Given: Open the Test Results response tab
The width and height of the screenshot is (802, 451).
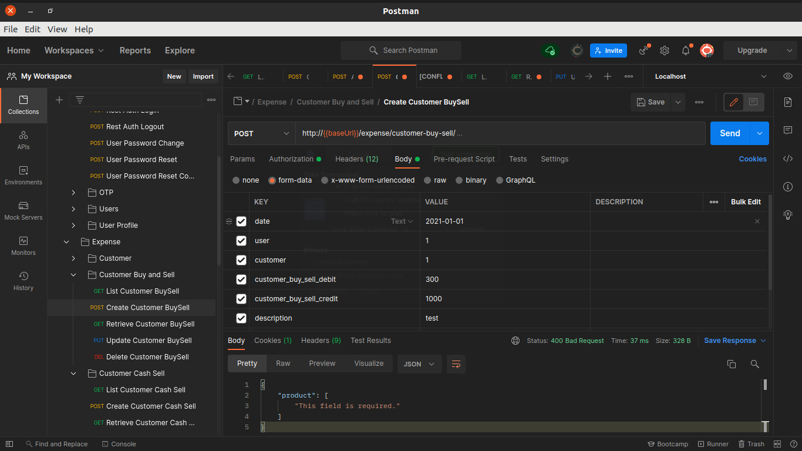Looking at the screenshot, I should (370, 341).
